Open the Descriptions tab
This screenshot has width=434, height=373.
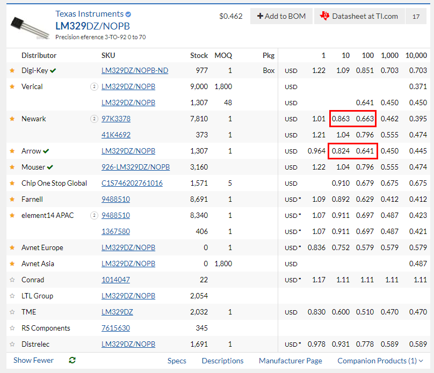point(222,361)
